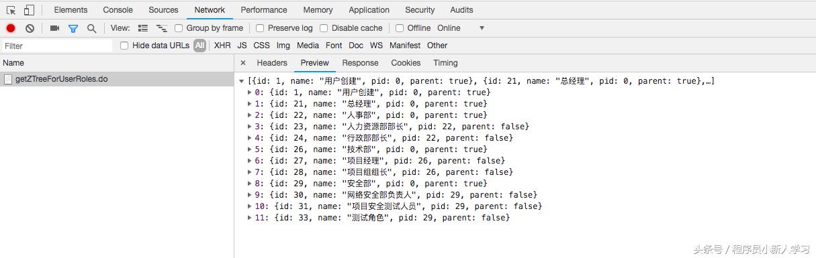Enable Group by frame checkbox
Image resolution: width=816 pixels, height=258 pixels.
pyautogui.click(x=179, y=28)
